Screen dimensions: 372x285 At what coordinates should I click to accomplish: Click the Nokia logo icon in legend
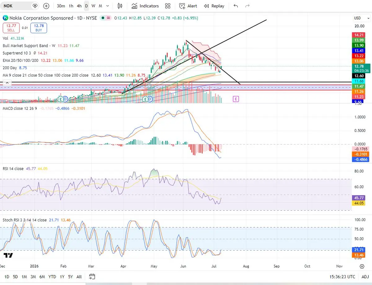[x=6, y=18]
